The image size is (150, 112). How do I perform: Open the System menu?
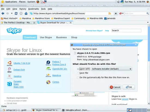click(x=31, y=2)
